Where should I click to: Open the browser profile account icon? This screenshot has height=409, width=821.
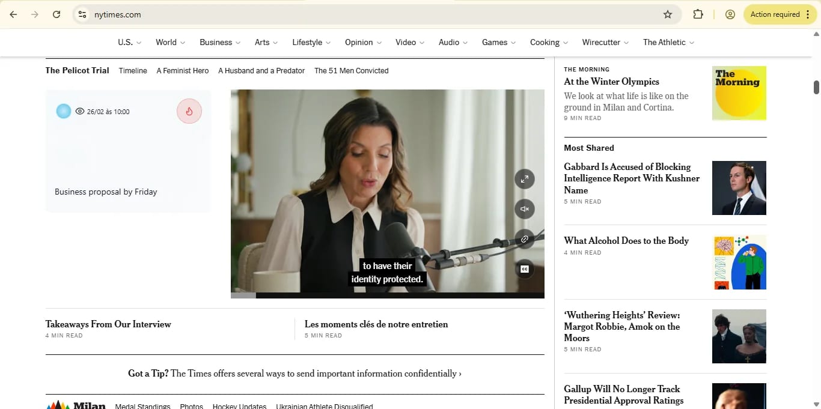click(x=730, y=14)
